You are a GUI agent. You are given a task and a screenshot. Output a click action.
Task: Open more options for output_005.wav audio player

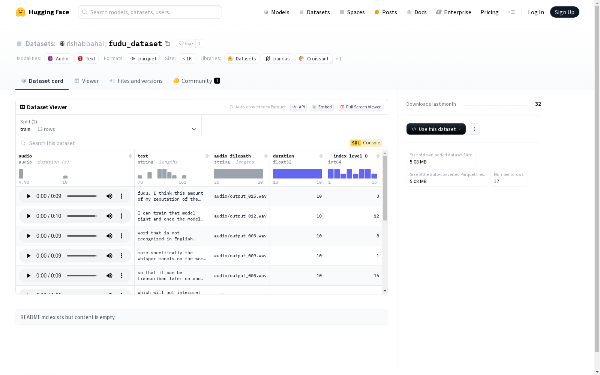[121, 276]
